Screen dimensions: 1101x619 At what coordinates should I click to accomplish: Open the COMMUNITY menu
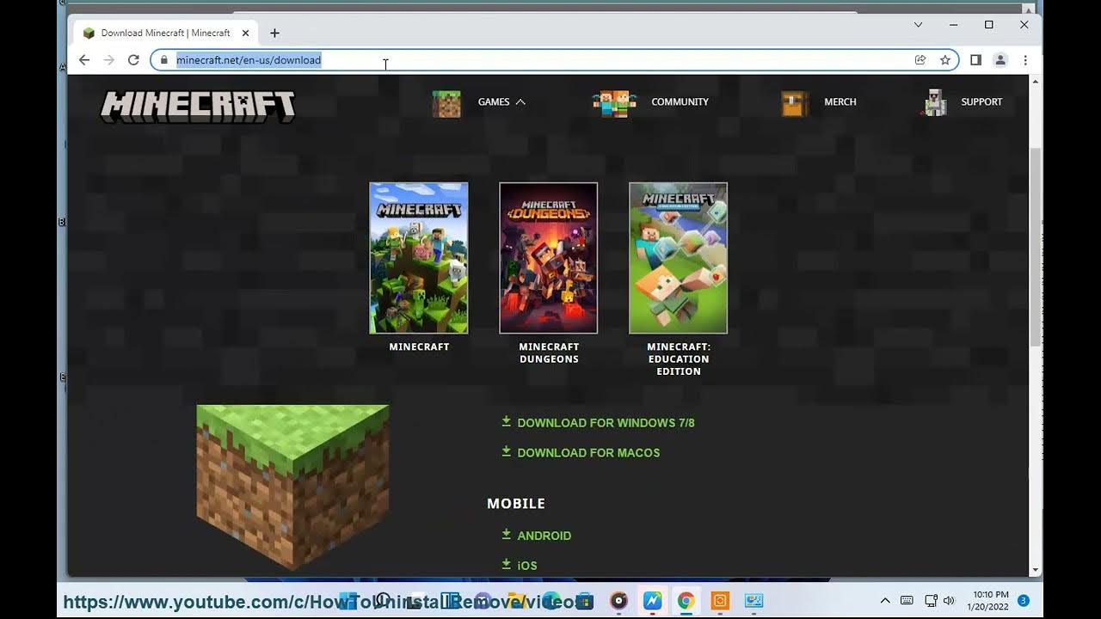680,101
